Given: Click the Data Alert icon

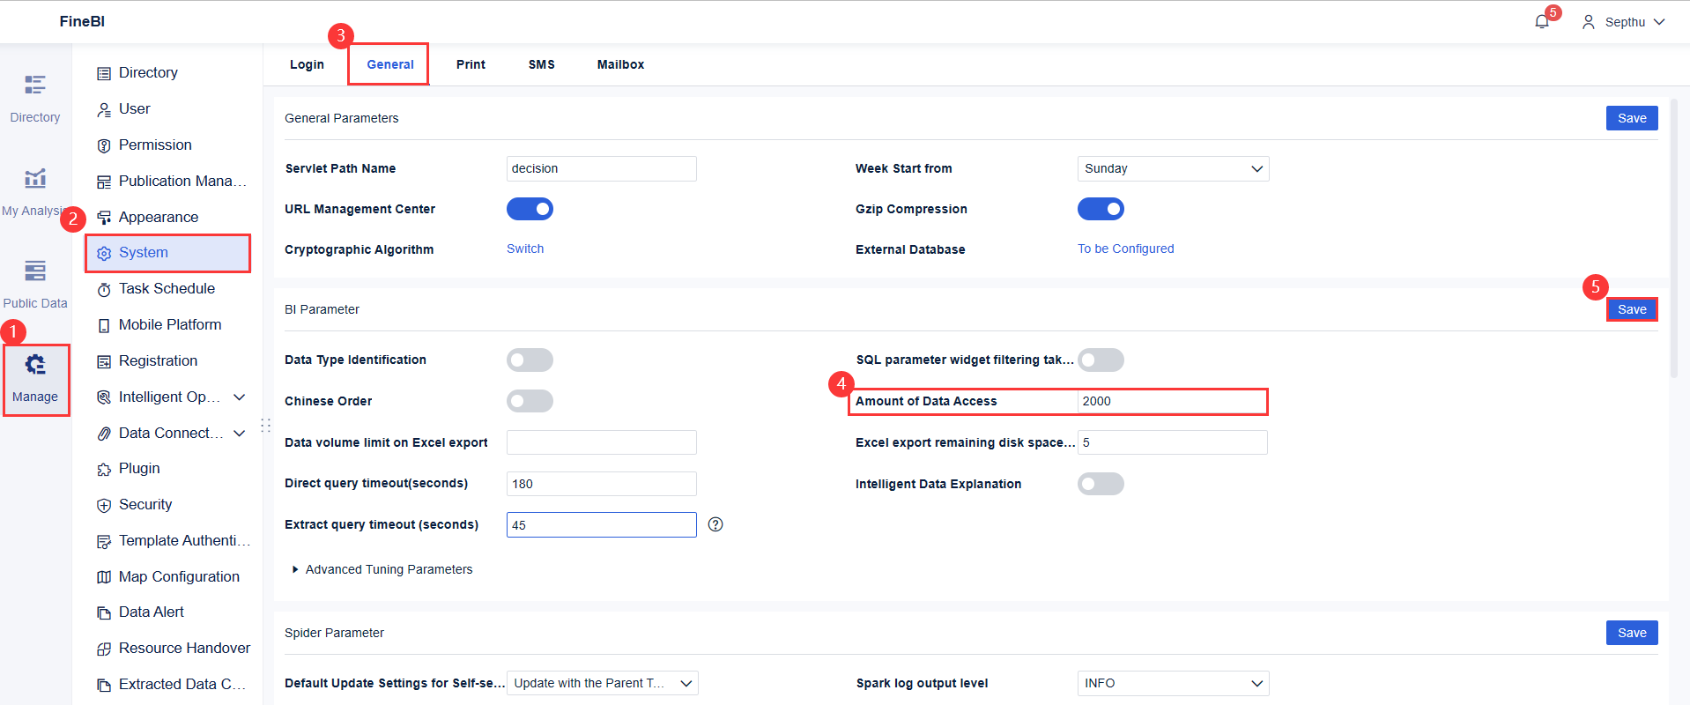Looking at the screenshot, I should tap(104, 612).
